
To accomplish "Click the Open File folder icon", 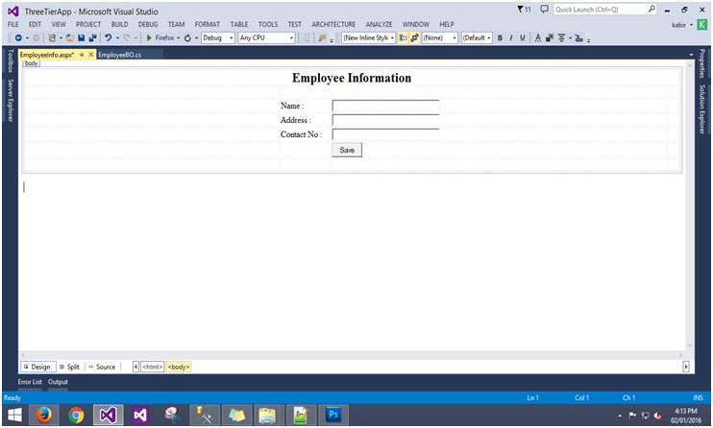I will tap(69, 38).
